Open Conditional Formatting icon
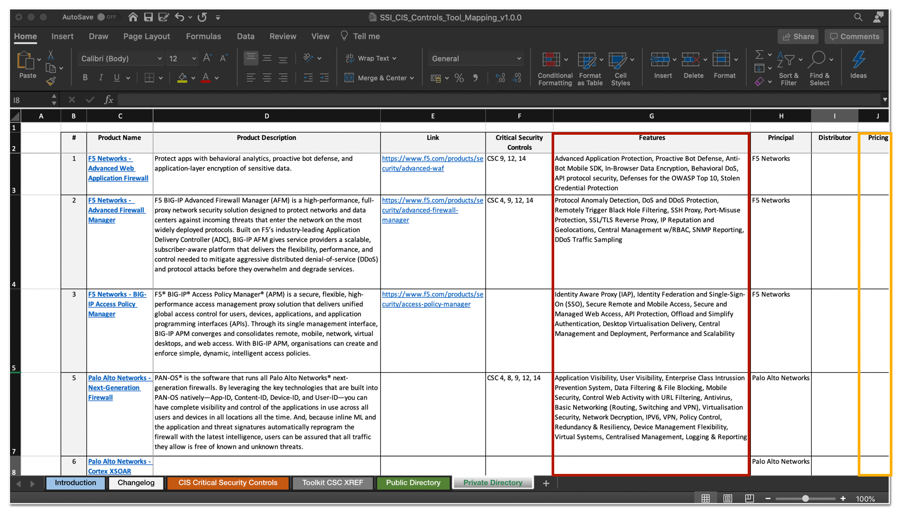The height and width of the screenshot is (519, 905). click(x=551, y=60)
